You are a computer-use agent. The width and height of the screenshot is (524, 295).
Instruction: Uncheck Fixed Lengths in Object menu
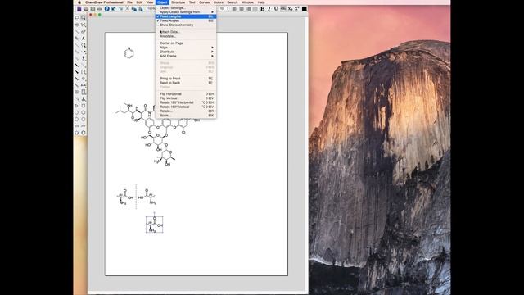186,16
